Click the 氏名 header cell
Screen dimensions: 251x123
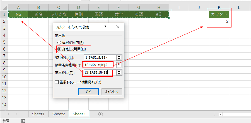point(38,14)
